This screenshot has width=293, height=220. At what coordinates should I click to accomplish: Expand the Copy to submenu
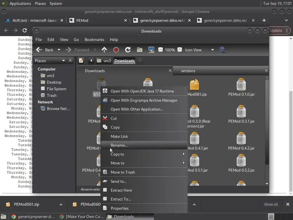[x=144, y=154]
